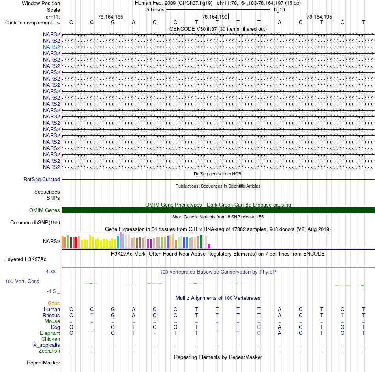Click the cyan bar in GTEx chart
The height and width of the screenshot is (372, 375).
118,242
